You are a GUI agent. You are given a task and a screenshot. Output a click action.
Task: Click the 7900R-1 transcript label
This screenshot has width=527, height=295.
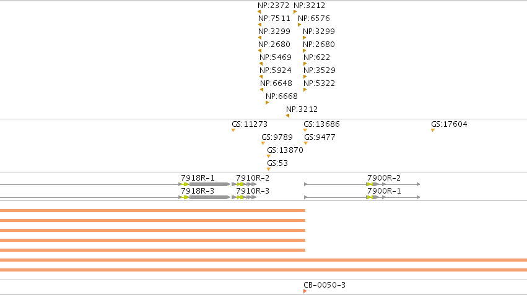pos(384,191)
